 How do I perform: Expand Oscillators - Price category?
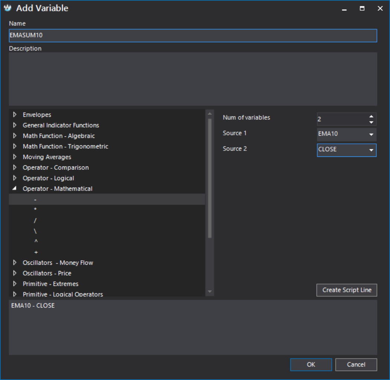(15, 273)
